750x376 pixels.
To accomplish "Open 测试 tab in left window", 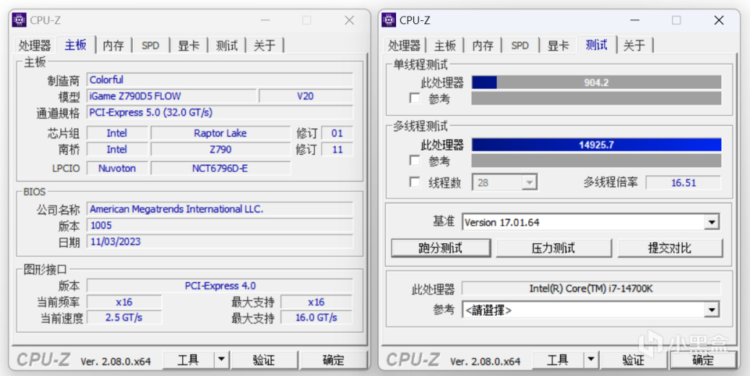I will [227, 45].
